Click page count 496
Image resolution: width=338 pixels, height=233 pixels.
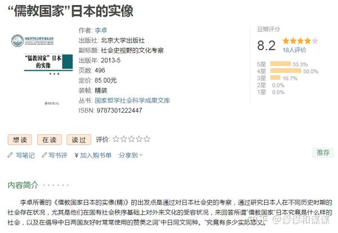point(100,70)
